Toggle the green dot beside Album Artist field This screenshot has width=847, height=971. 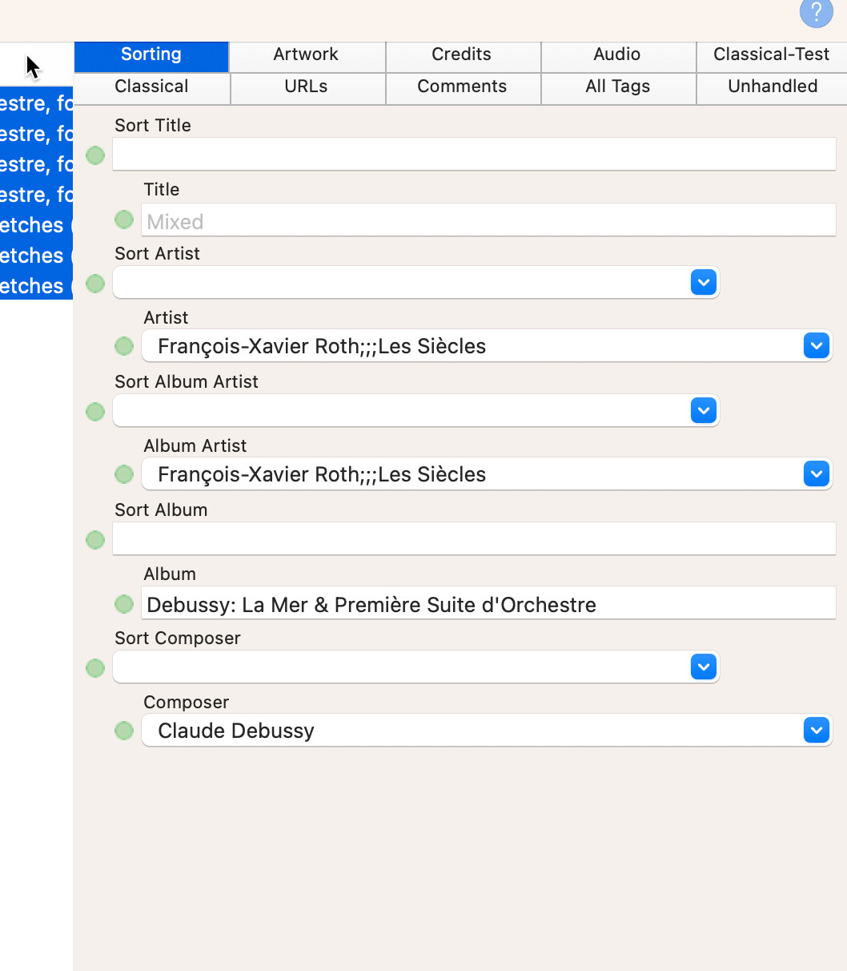coord(124,474)
